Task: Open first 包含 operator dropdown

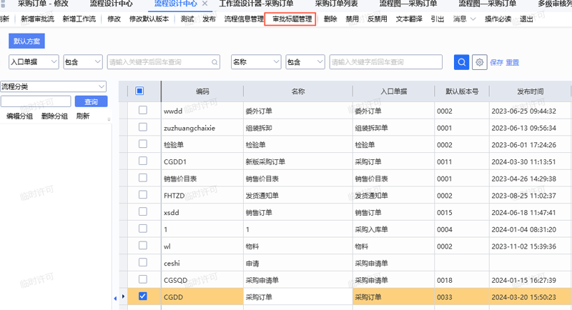Action: click(x=83, y=62)
